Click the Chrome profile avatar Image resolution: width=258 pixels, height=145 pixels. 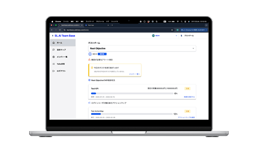pos(178,30)
